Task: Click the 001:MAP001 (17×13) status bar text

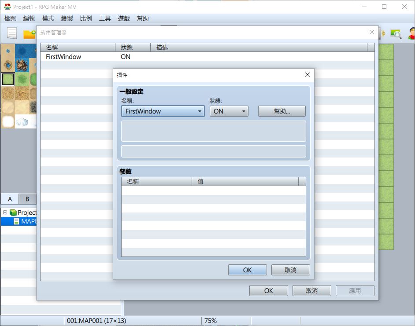Action: (96, 321)
